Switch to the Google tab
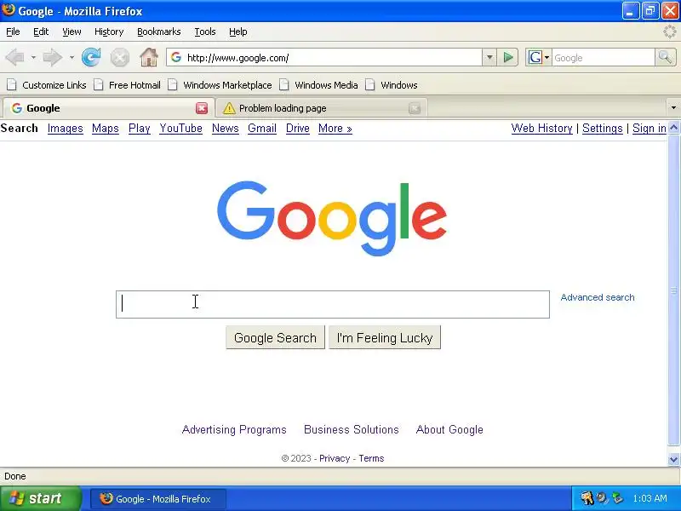The height and width of the screenshot is (511, 681). click(109, 108)
